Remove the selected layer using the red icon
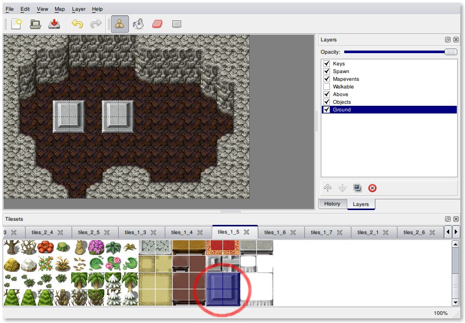This screenshot has width=465, height=323. click(372, 188)
